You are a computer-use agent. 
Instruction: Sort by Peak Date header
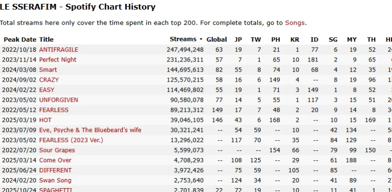[x=20, y=39]
